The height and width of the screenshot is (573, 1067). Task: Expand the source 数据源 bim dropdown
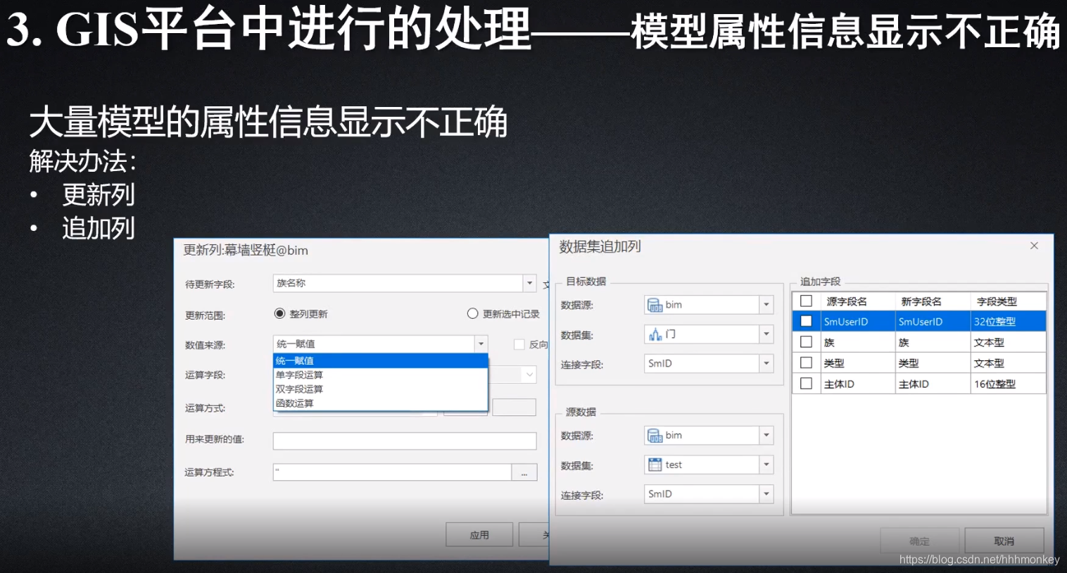(x=766, y=436)
